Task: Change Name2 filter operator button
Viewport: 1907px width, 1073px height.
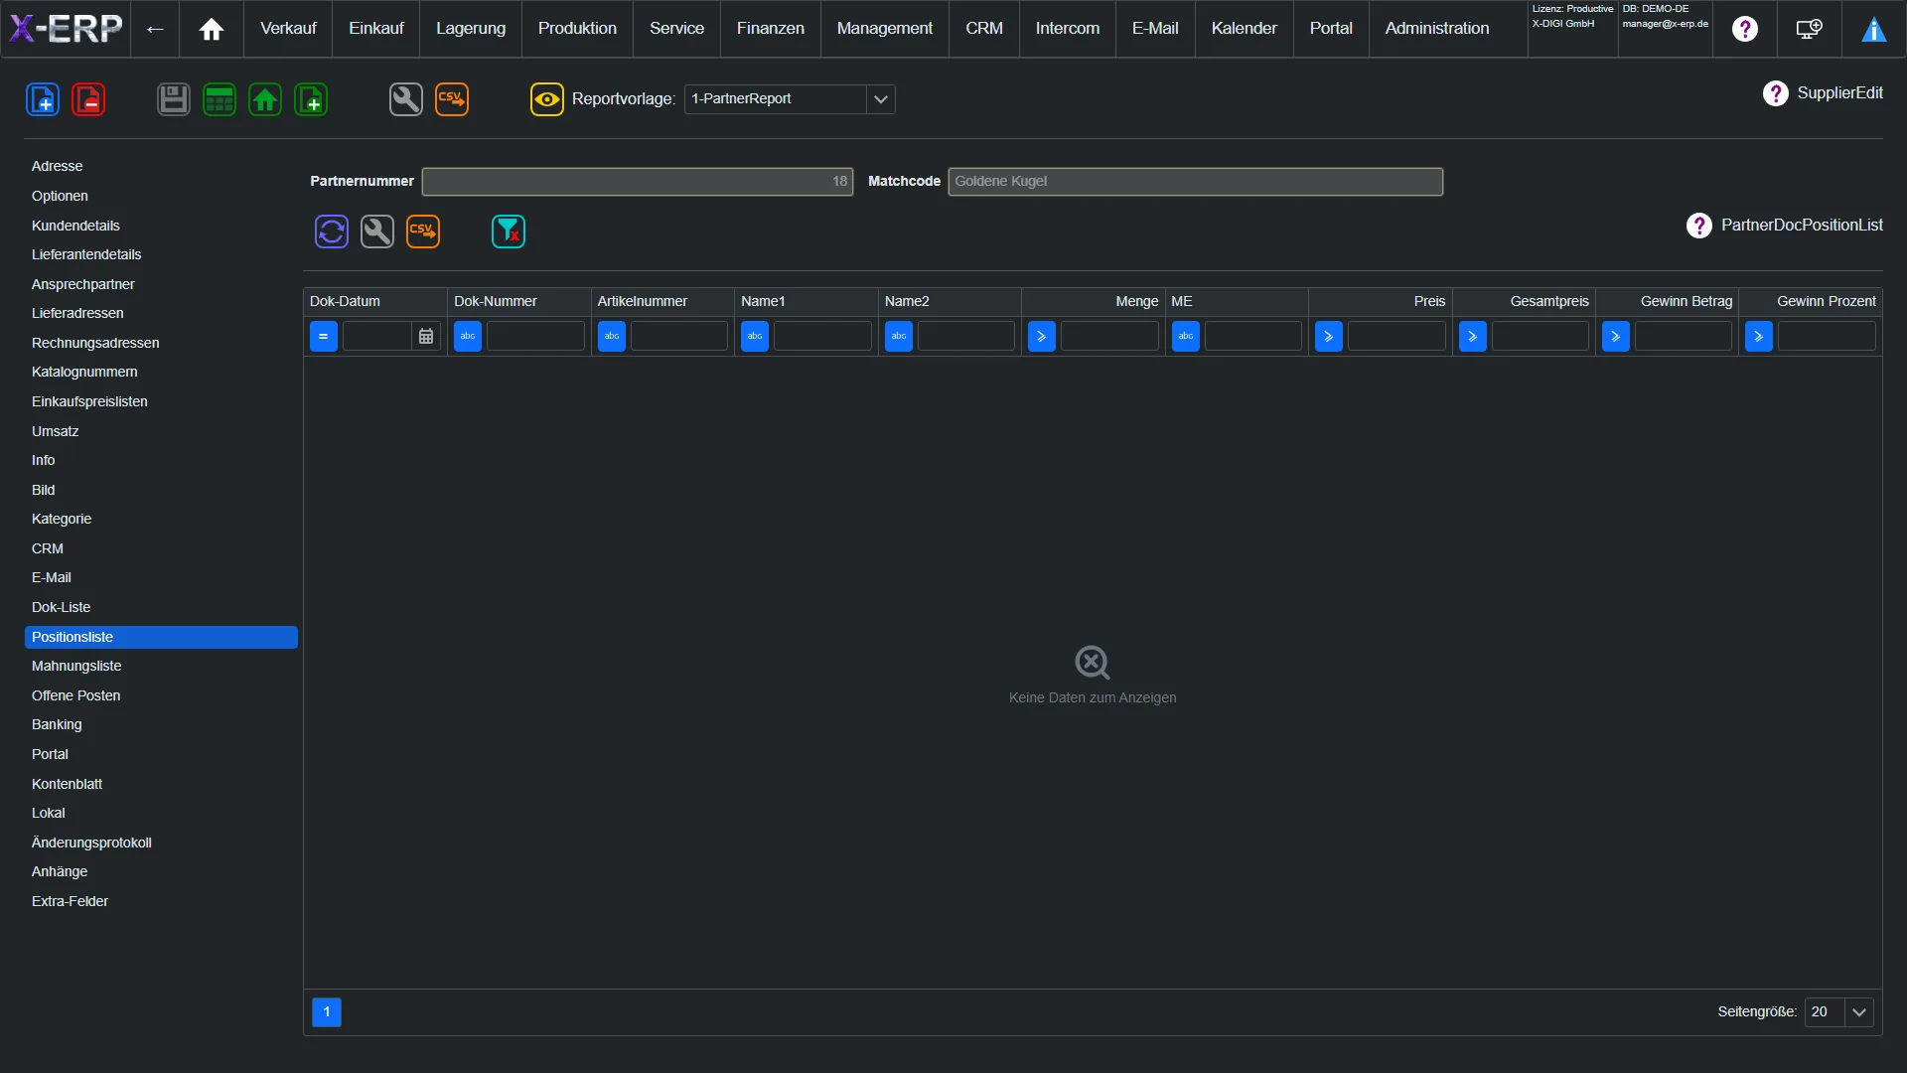Action: tap(899, 336)
